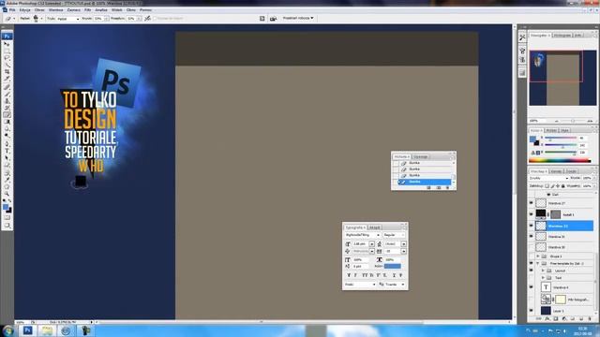
Task: Select the Lasso tool
Action: click(7, 58)
